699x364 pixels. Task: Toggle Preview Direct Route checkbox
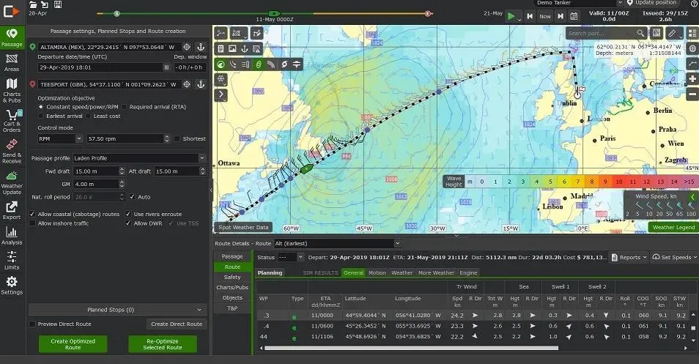(32, 324)
